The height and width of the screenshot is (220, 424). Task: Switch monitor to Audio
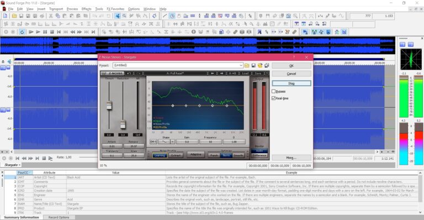[x=259, y=151]
